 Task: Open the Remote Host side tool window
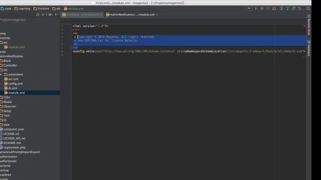click(309, 25)
